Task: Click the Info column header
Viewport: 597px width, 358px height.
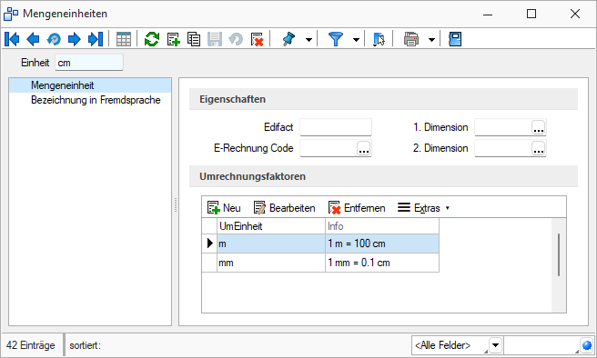Action: click(x=382, y=226)
